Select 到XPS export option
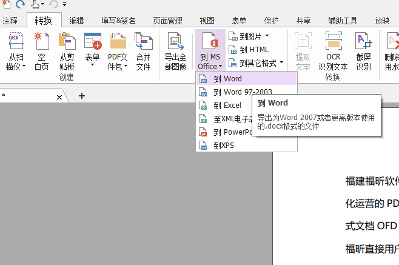The width and height of the screenshot is (399, 265). click(x=223, y=146)
